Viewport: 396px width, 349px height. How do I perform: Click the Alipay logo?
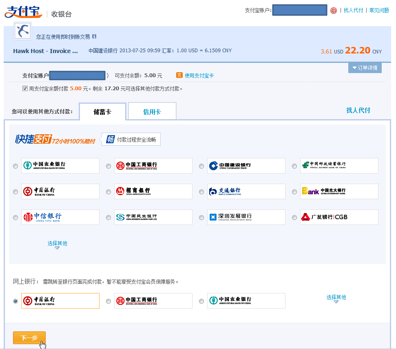[23, 12]
